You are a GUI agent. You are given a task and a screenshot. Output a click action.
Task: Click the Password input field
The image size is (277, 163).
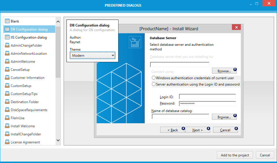pos(207,104)
